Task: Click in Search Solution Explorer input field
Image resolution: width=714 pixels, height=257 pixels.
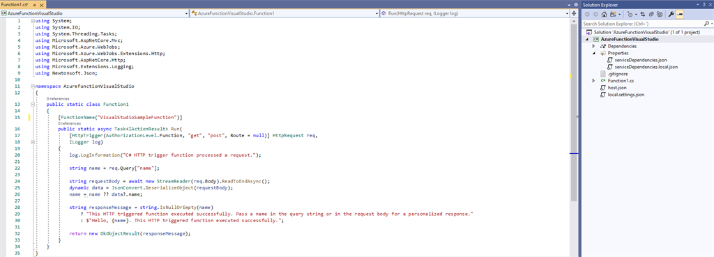Action: coord(641,24)
